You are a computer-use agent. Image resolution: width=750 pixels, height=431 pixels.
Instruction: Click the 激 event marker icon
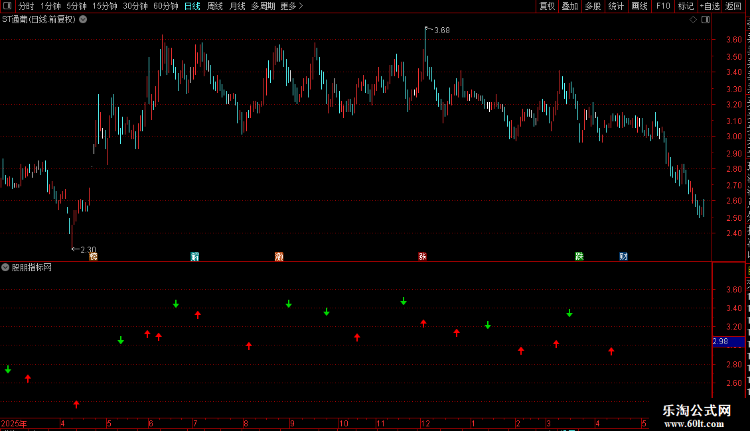[x=279, y=257]
